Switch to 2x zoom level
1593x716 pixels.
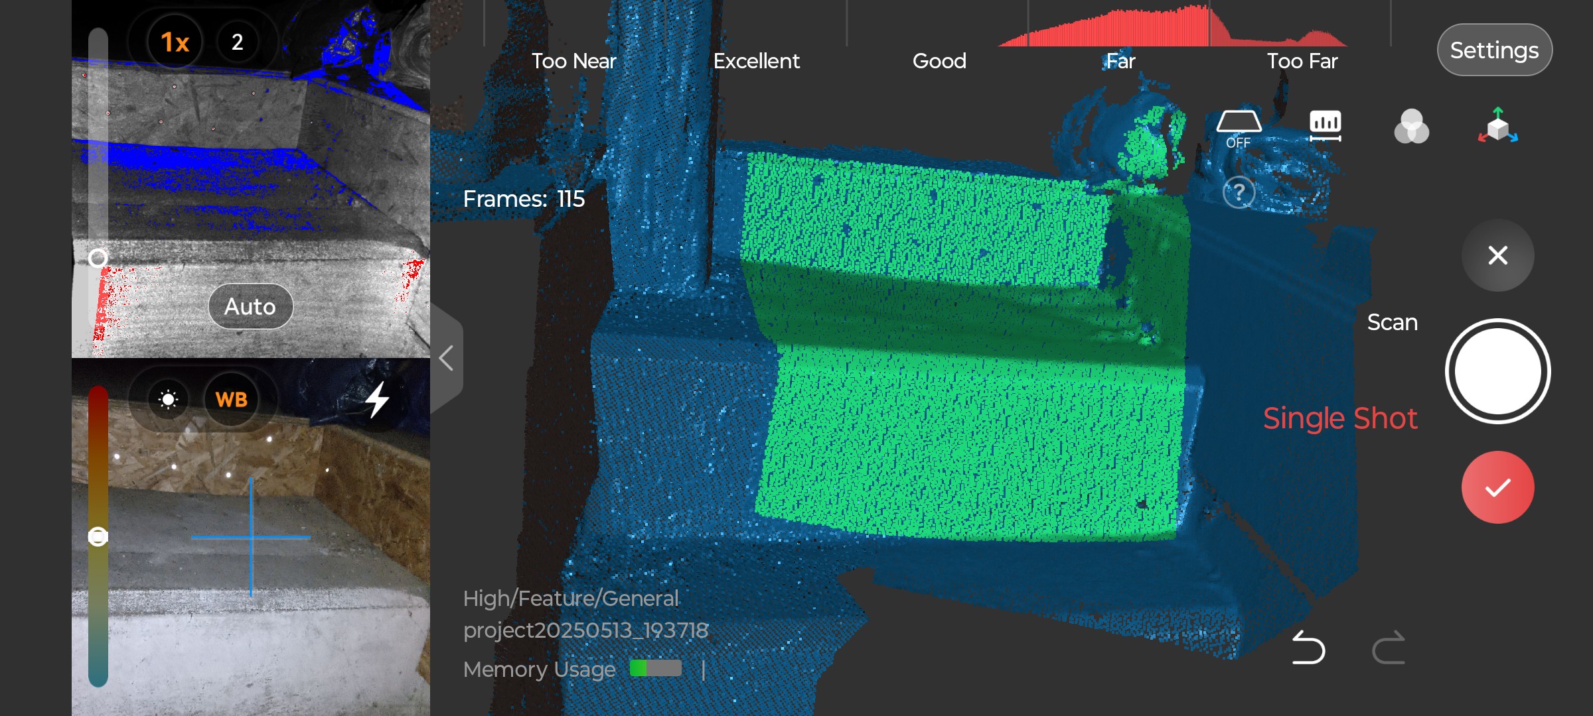coord(237,42)
